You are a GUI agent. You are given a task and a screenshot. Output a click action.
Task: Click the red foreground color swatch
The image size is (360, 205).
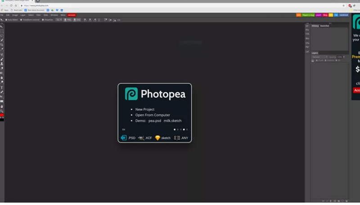pyautogui.click(x=2, y=115)
